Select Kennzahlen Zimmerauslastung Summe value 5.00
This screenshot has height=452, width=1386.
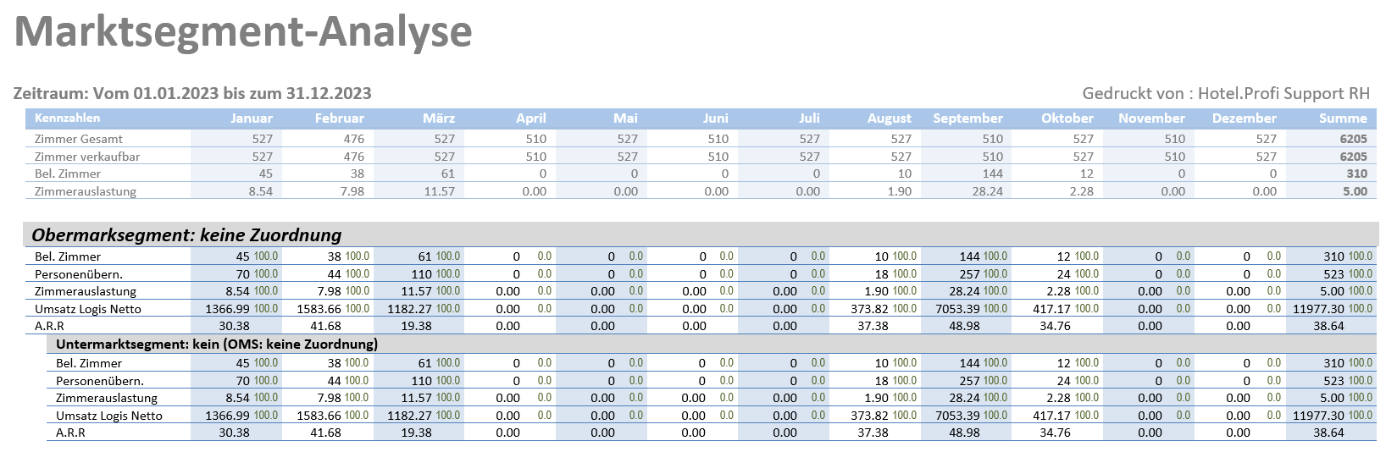point(1355,191)
